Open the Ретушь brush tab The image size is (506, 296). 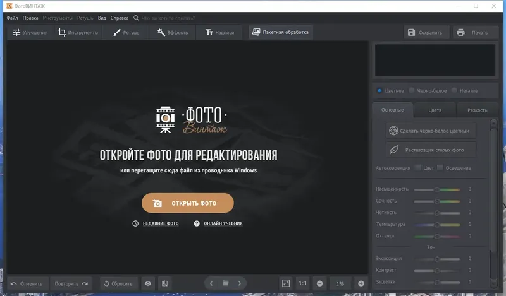click(x=126, y=33)
